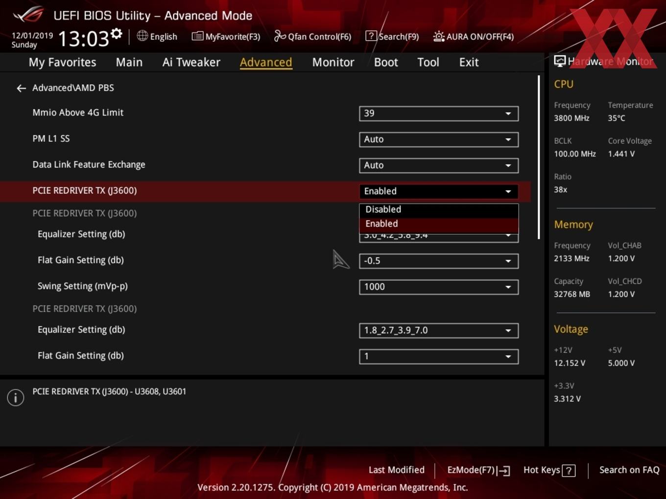
Task: Switch to EzMode(F7)
Action: [478, 470]
